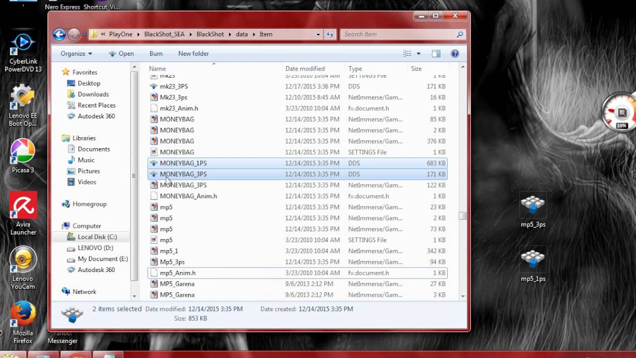Sort by the Type column header
Screen dimensions: 636x358
376,69
